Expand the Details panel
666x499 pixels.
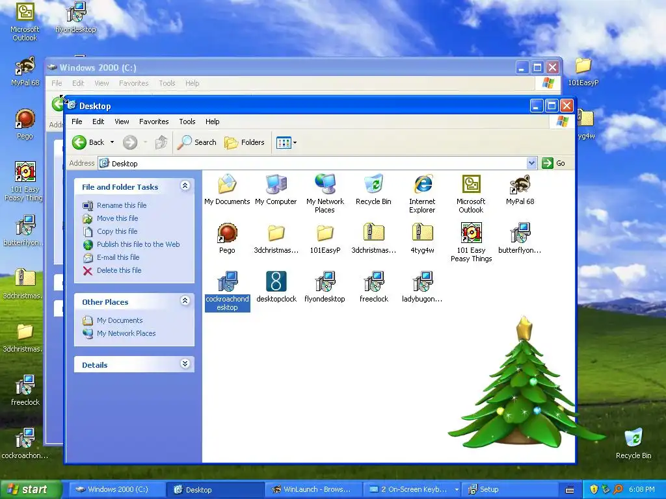point(185,364)
